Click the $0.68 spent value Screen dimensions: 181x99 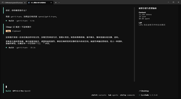(x=144, y=19)
